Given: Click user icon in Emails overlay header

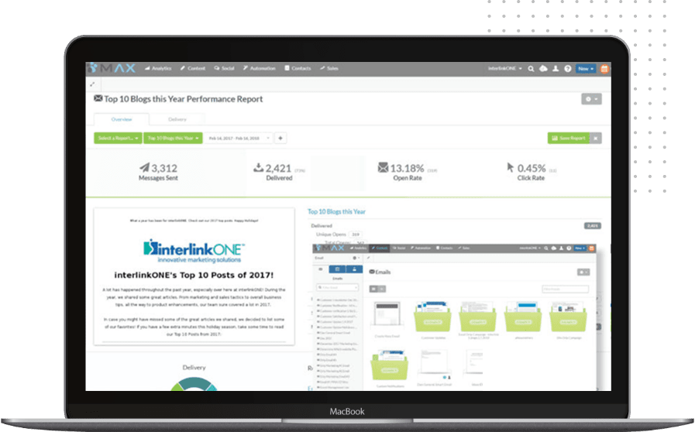Looking at the screenshot, I should [561, 249].
